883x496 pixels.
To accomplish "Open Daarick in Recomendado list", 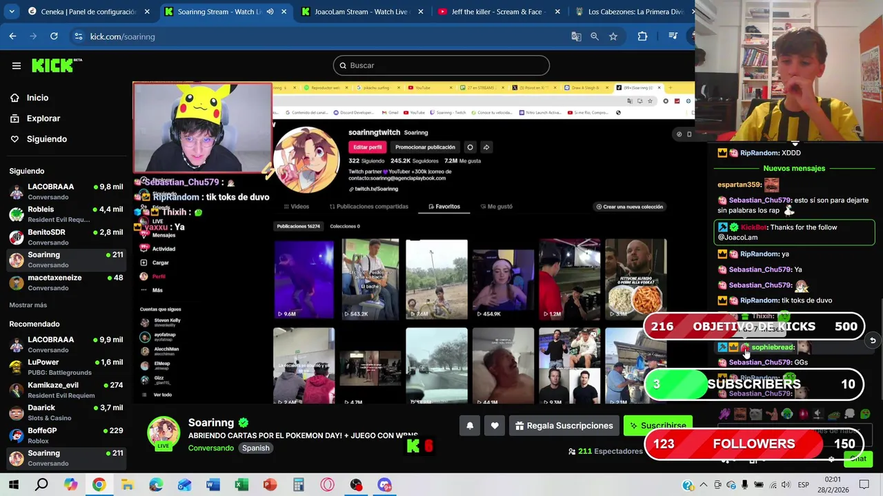I will pos(66,413).
